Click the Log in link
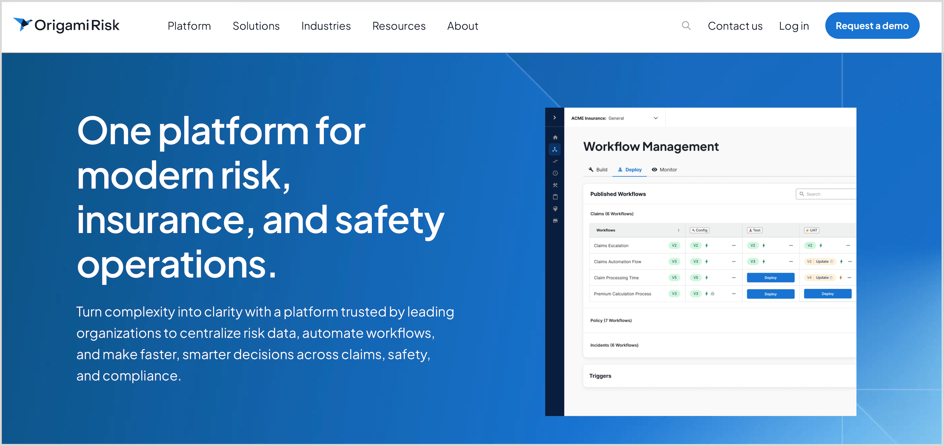The width and height of the screenshot is (944, 446). tap(794, 26)
